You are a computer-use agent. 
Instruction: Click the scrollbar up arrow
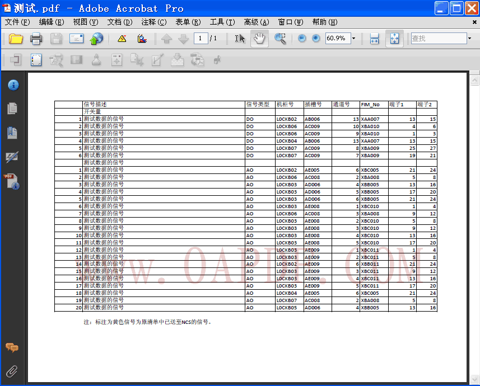(474, 81)
